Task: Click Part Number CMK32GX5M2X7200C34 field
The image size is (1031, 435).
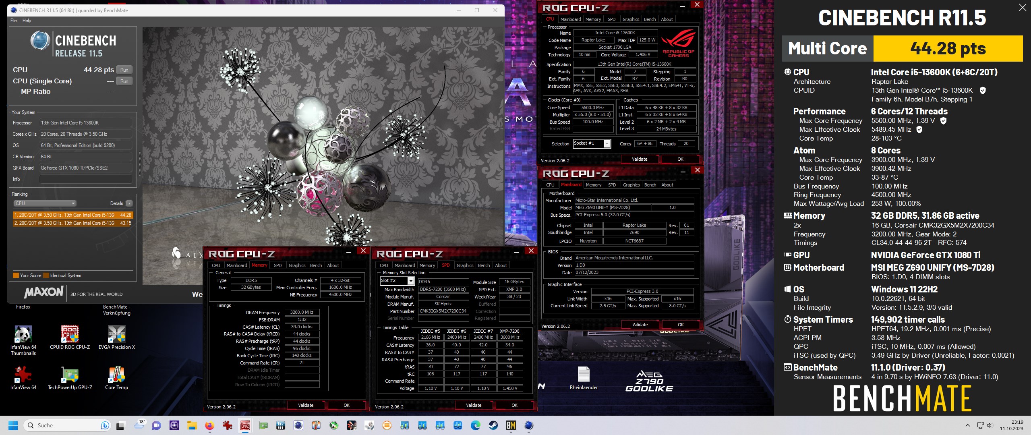Action: 443,311
